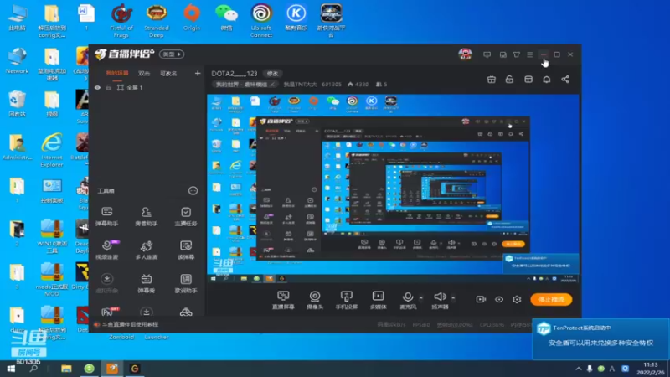Open the PK tool with red badge
Screen dimensions: 670x377
(x=109, y=312)
